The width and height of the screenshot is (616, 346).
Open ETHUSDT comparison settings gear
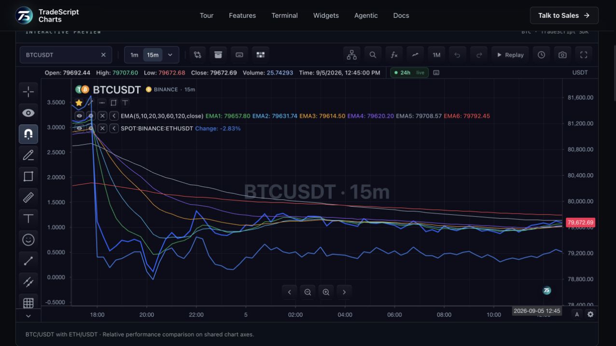(91, 128)
